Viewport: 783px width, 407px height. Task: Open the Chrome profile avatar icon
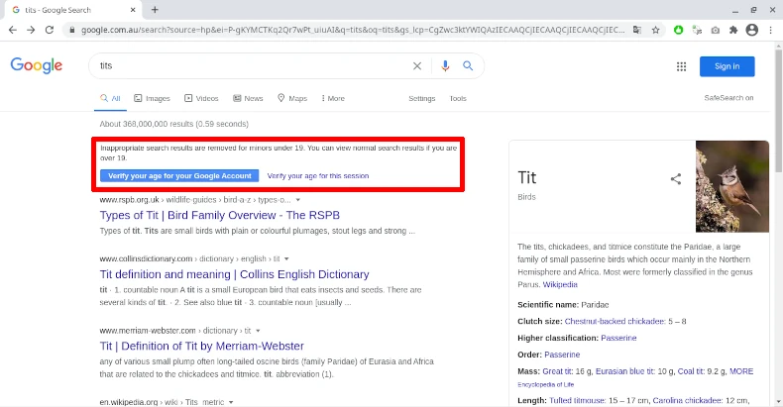(x=752, y=30)
